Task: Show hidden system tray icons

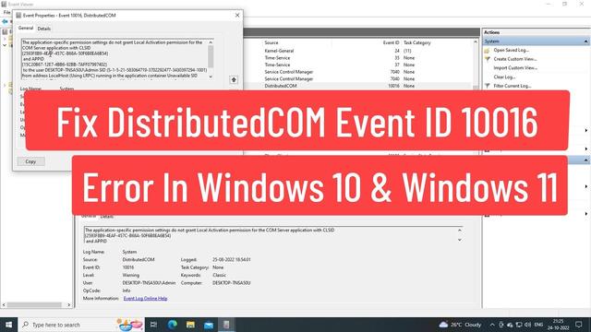Action: (492, 325)
